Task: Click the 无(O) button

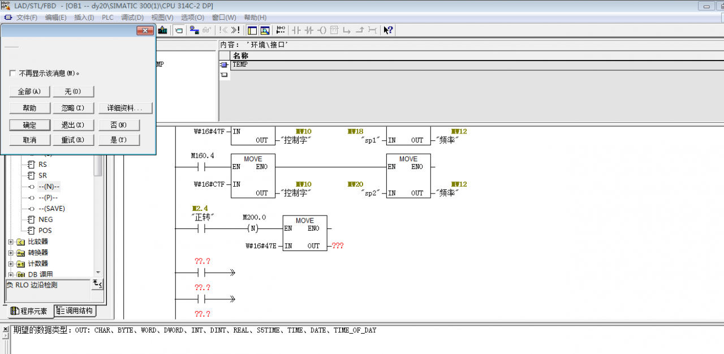Action: (x=73, y=92)
